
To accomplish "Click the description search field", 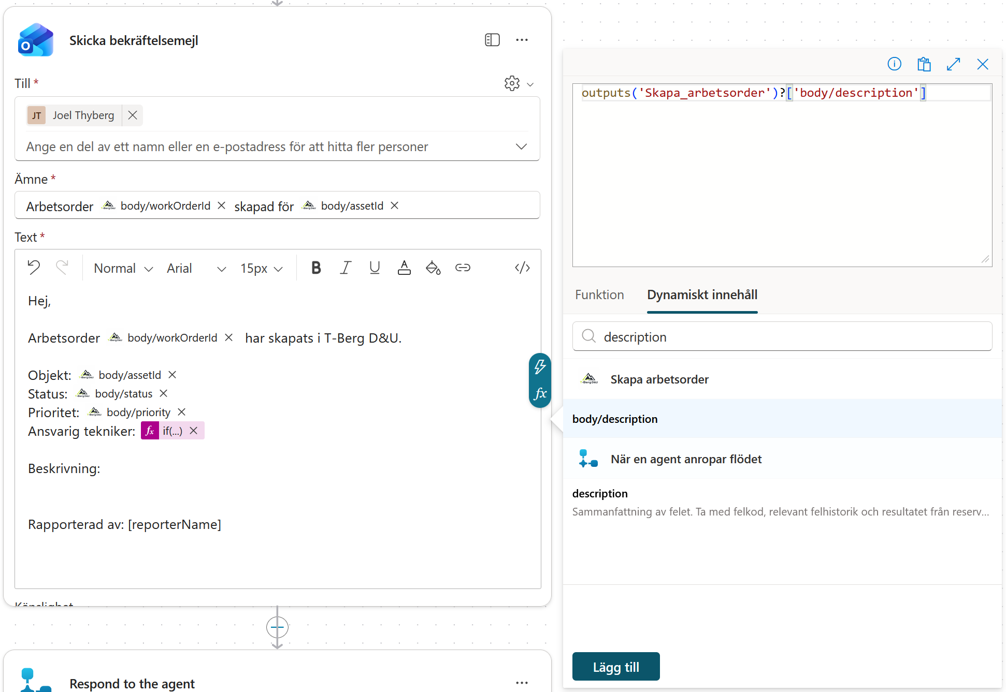I will (x=782, y=337).
